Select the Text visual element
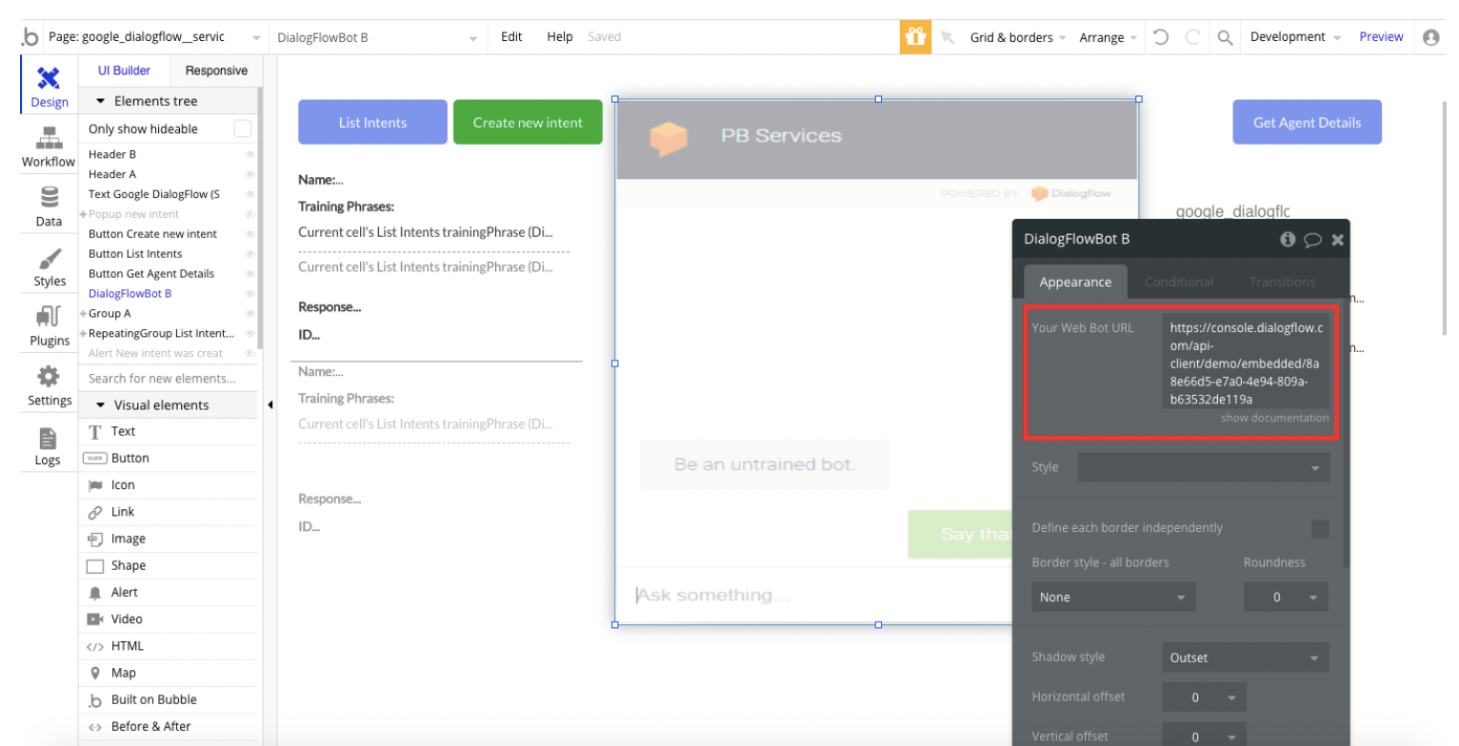This screenshot has height=746, width=1459. click(x=168, y=431)
